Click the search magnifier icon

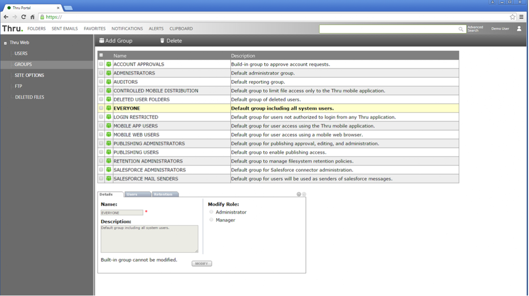click(x=461, y=29)
